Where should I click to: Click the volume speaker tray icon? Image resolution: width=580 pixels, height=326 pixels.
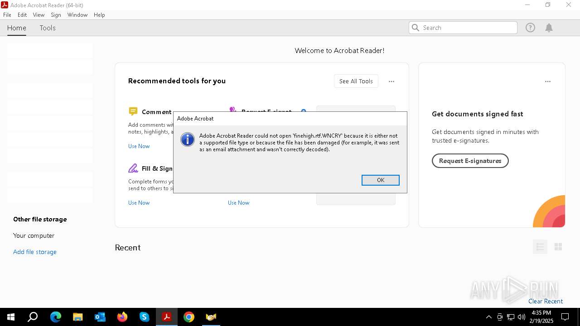(522, 317)
